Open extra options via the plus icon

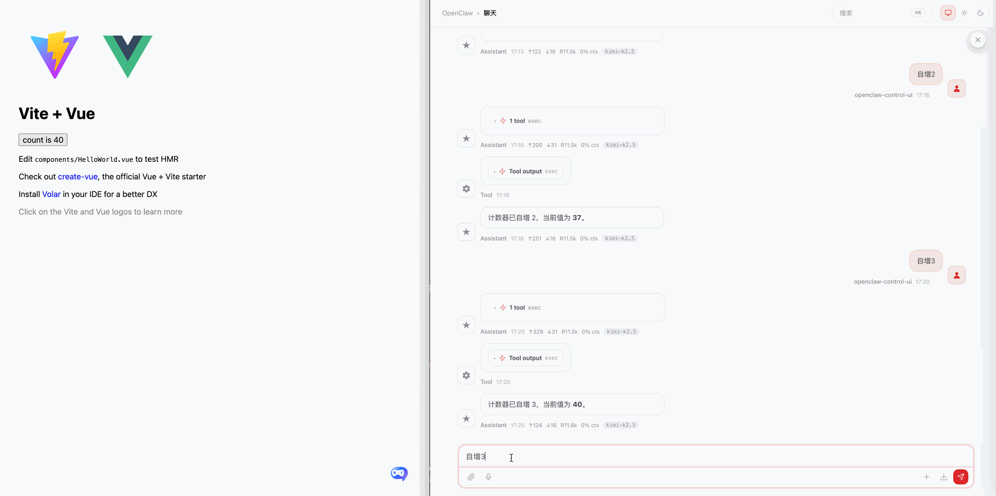(927, 477)
